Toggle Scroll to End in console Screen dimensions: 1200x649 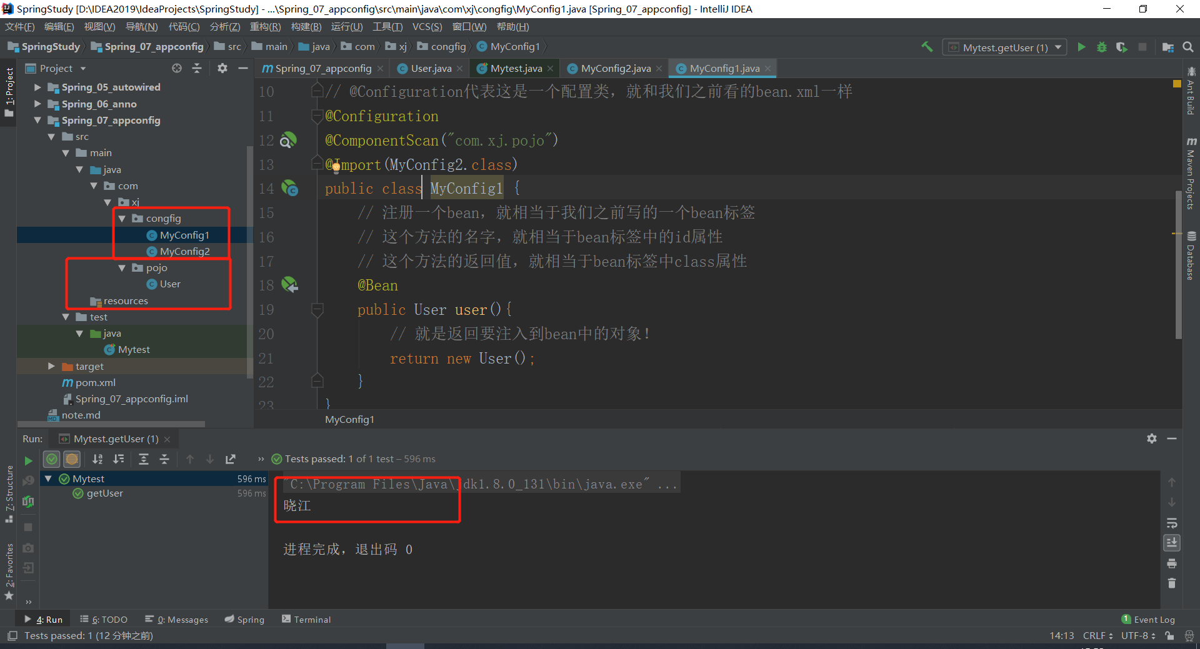click(1172, 543)
